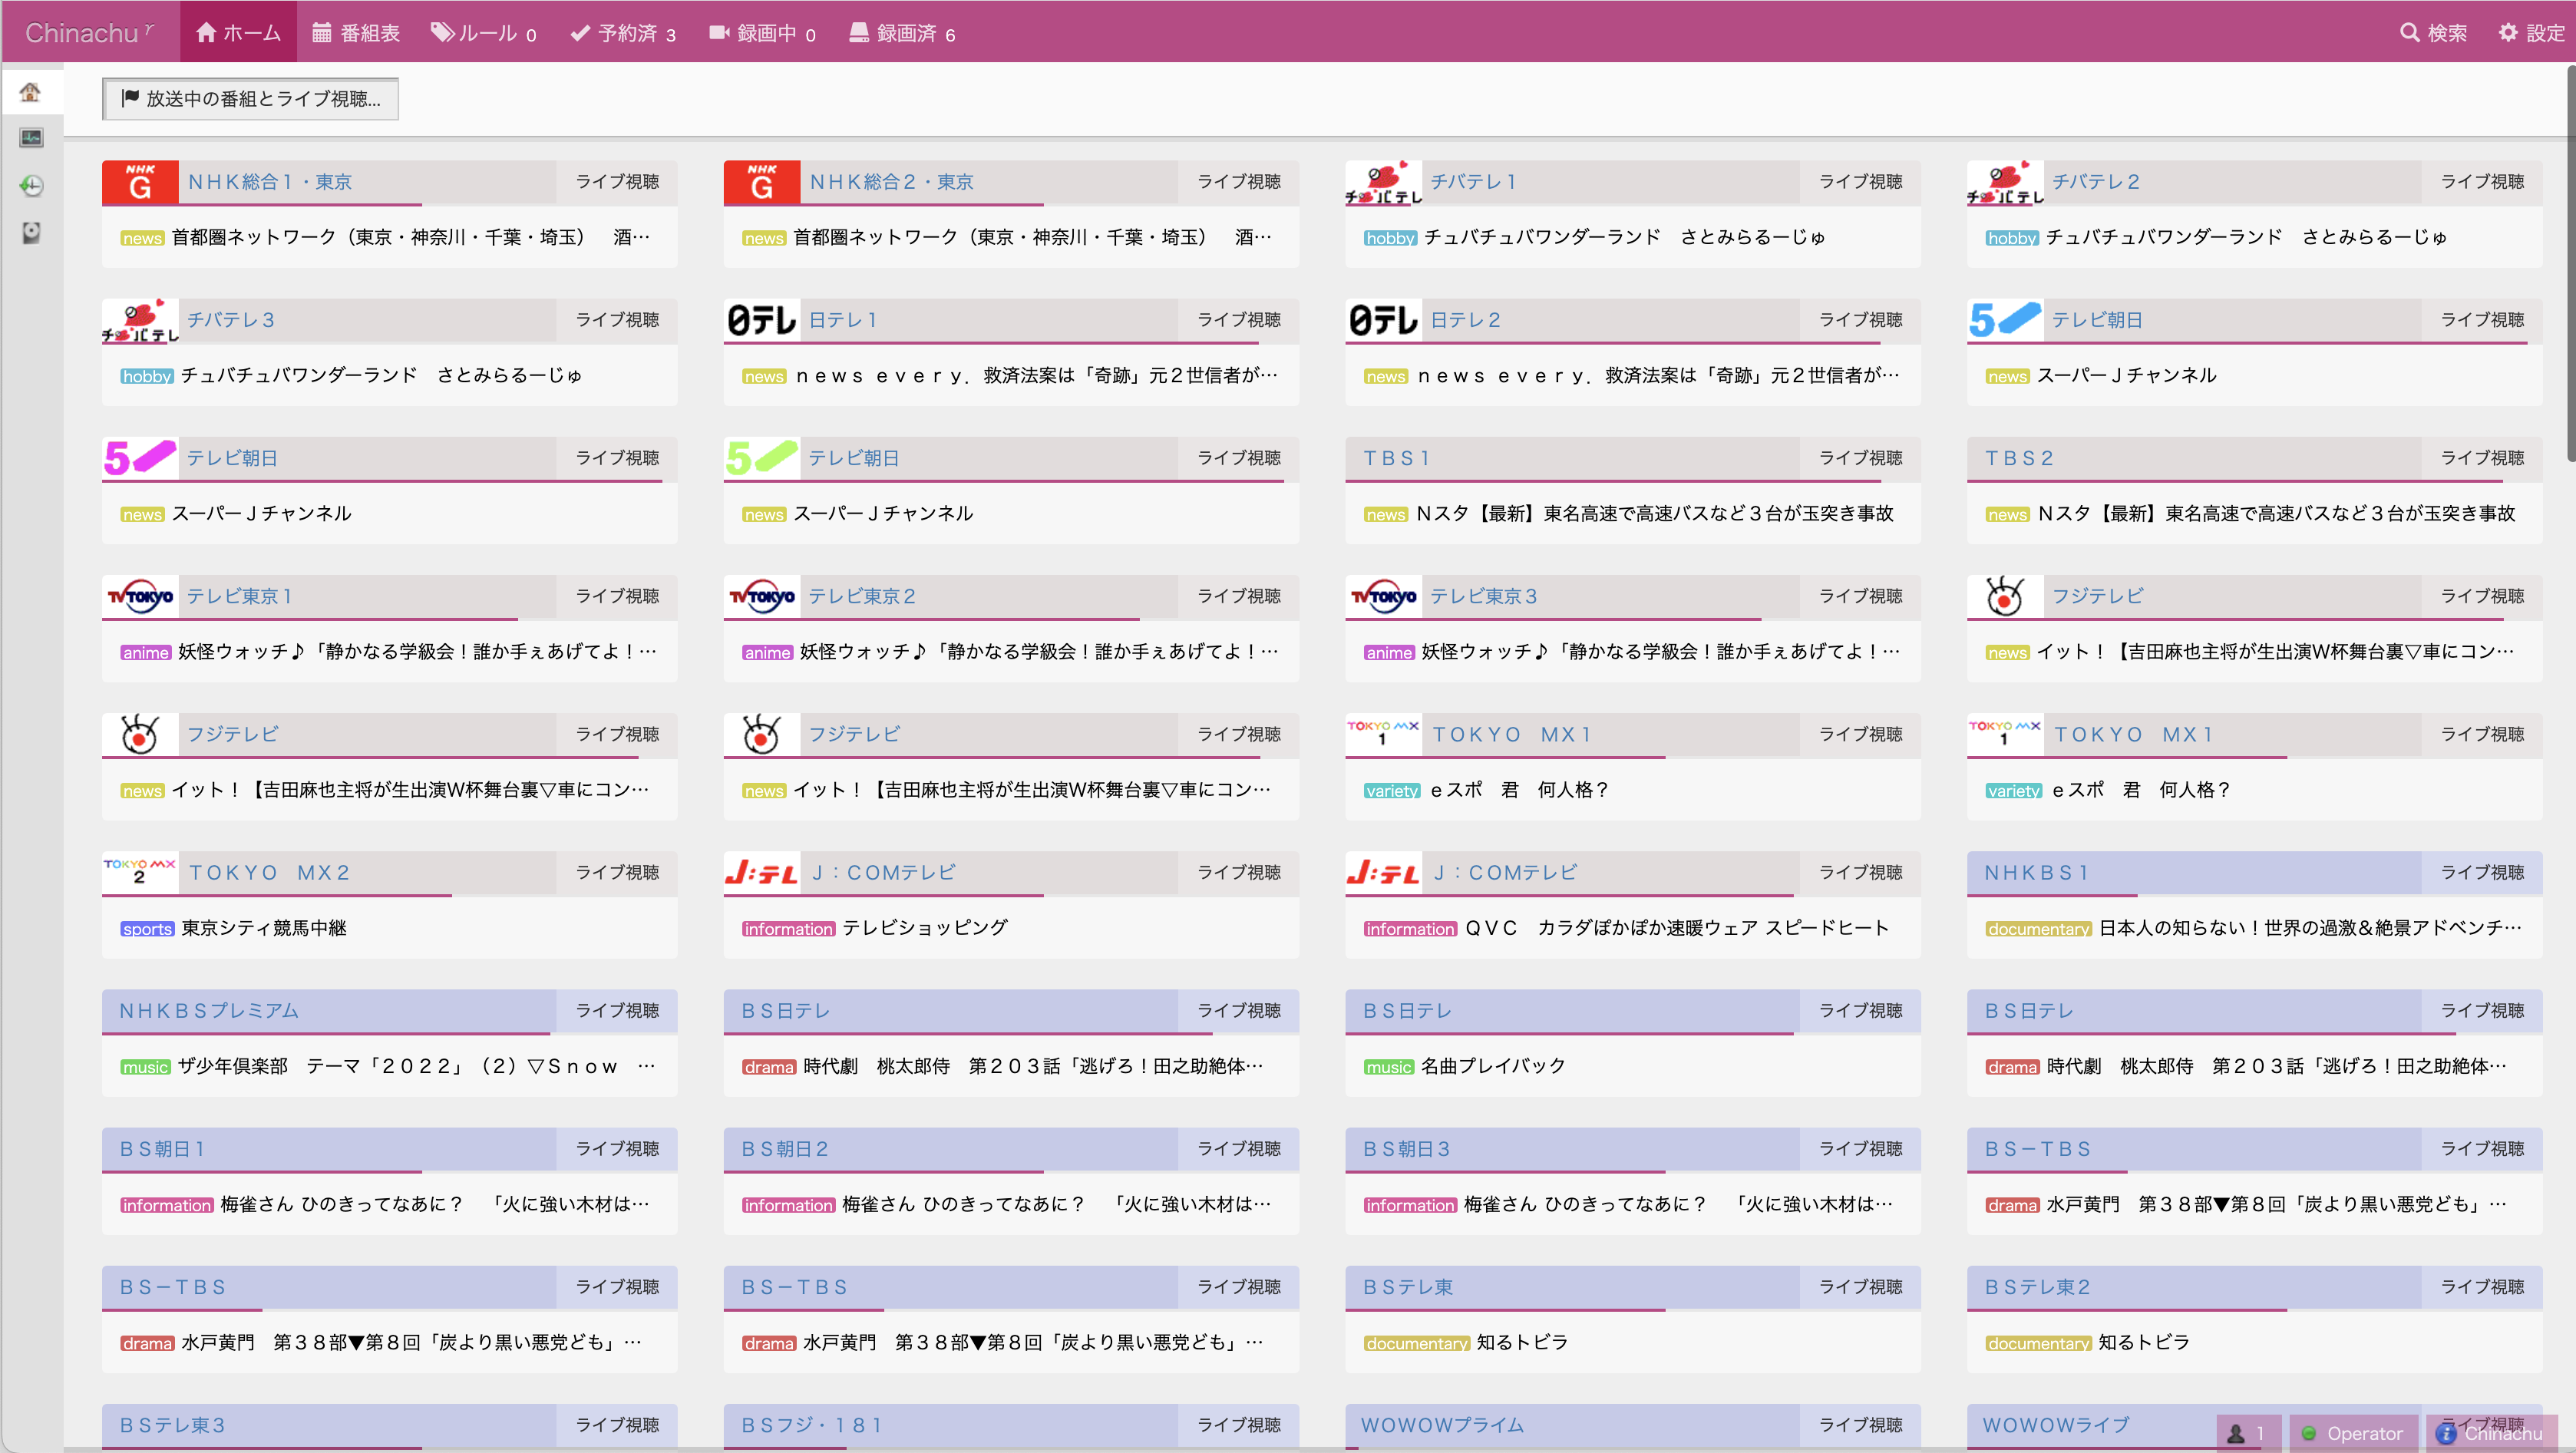2576x1453 pixels.
Task: Click ライブ視聴 for NHKBSプレミアム
Action: (617, 1011)
